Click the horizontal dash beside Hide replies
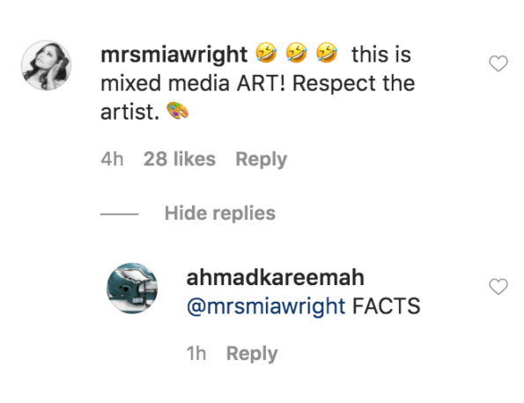Viewport: 524px width, 403px height. [119, 214]
